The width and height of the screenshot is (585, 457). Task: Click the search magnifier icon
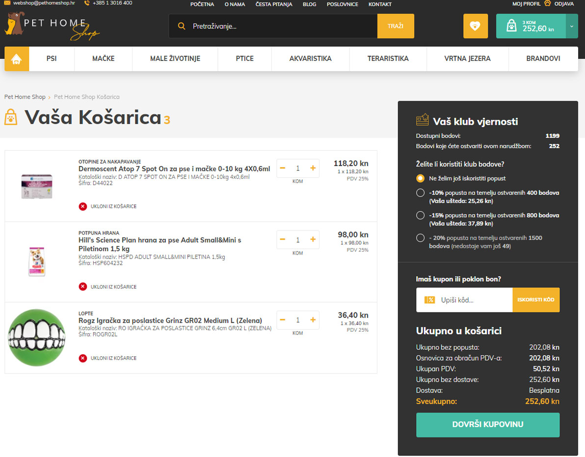point(182,26)
